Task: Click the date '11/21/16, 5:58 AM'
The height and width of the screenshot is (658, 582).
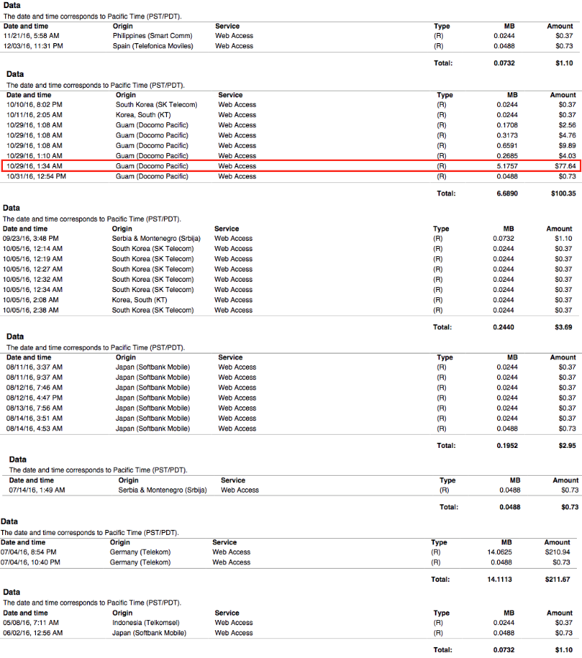Action: pyautogui.click(x=31, y=36)
